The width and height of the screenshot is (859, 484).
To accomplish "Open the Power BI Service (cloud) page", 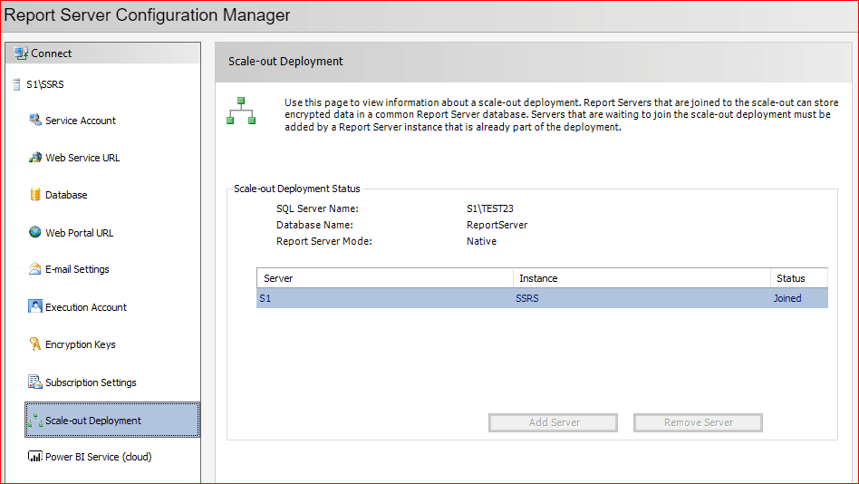I will tap(98, 457).
